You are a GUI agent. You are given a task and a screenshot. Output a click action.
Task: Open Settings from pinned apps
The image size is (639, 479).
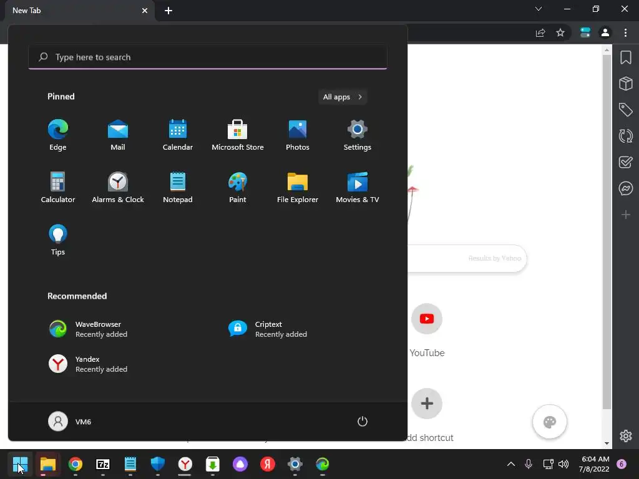(358, 135)
